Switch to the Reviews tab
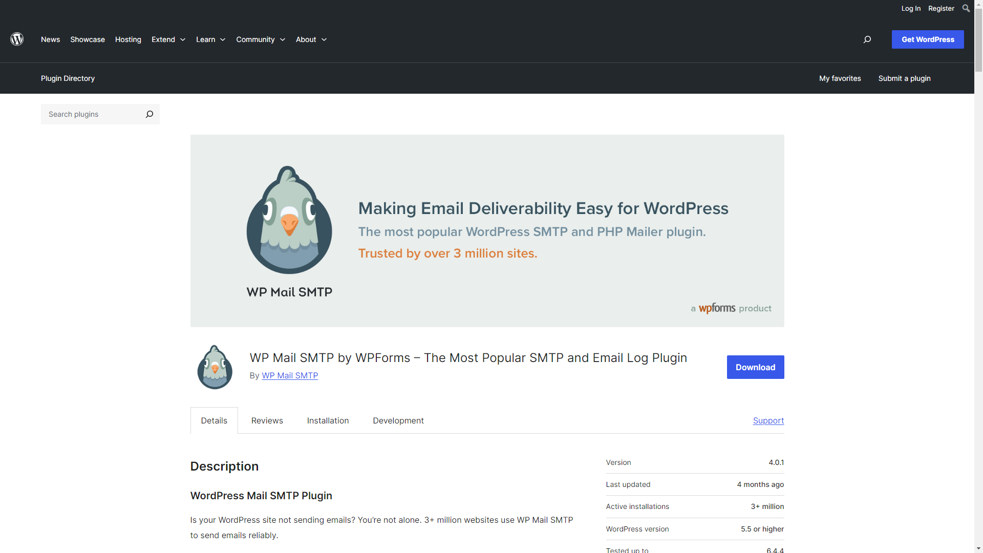Screen dimensions: 983x553 pyautogui.click(x=267, y=420)
